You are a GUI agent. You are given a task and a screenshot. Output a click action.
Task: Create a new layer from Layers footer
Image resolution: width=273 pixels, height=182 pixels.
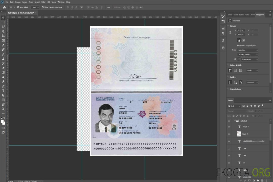pyautogui.click(x=262, y=180)
